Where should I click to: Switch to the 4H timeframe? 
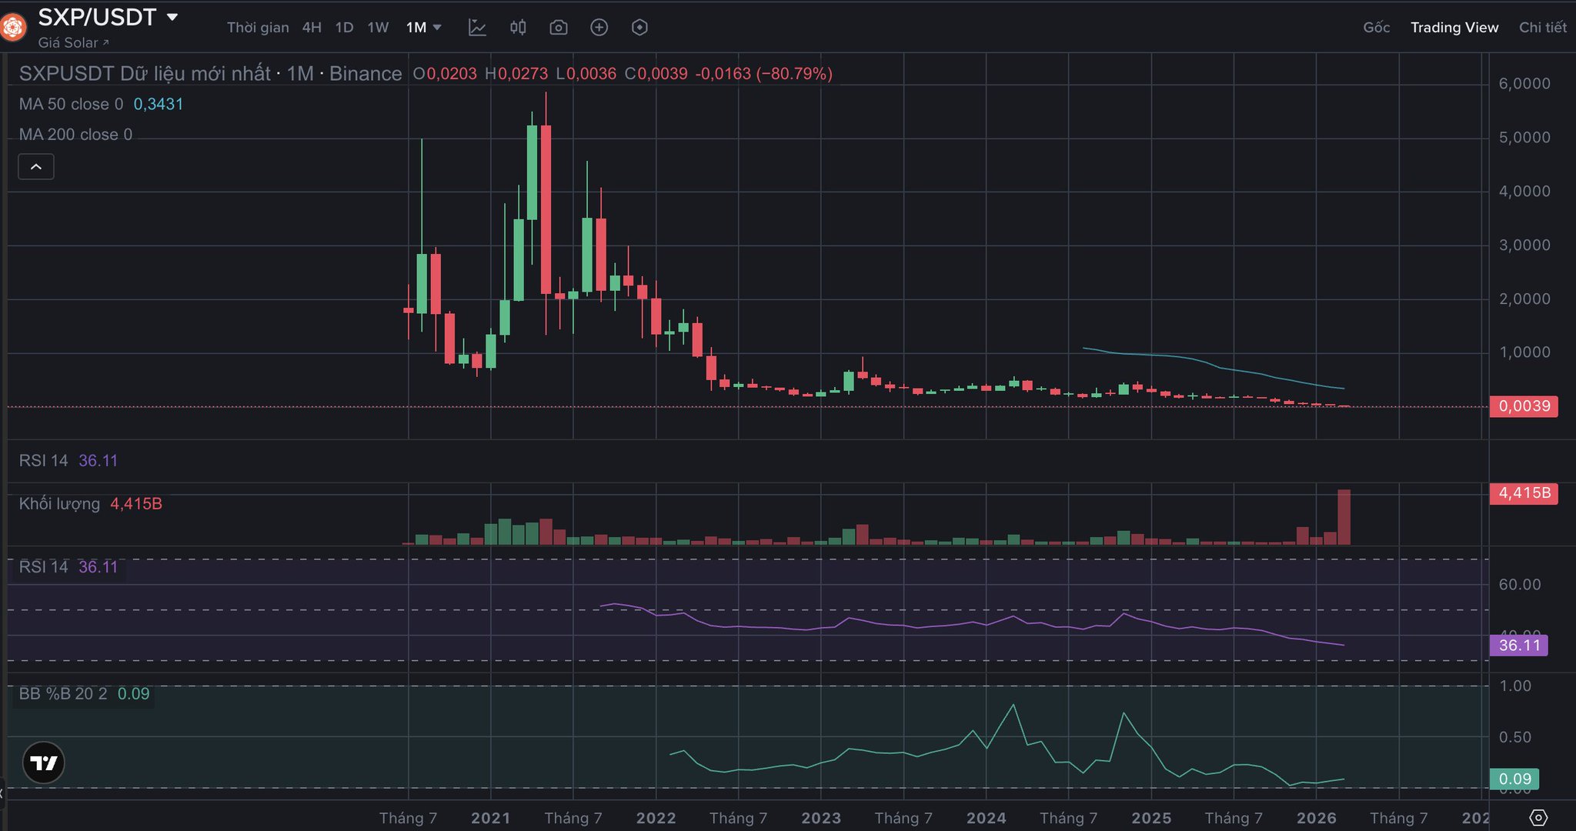pyautogui.click(x=312, y=28)
